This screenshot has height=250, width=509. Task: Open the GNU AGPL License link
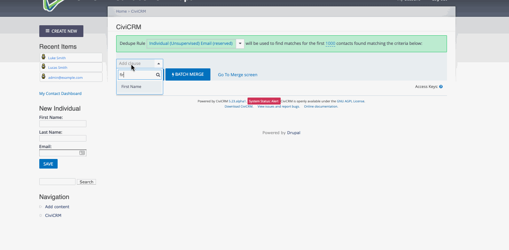pos(351,101)
